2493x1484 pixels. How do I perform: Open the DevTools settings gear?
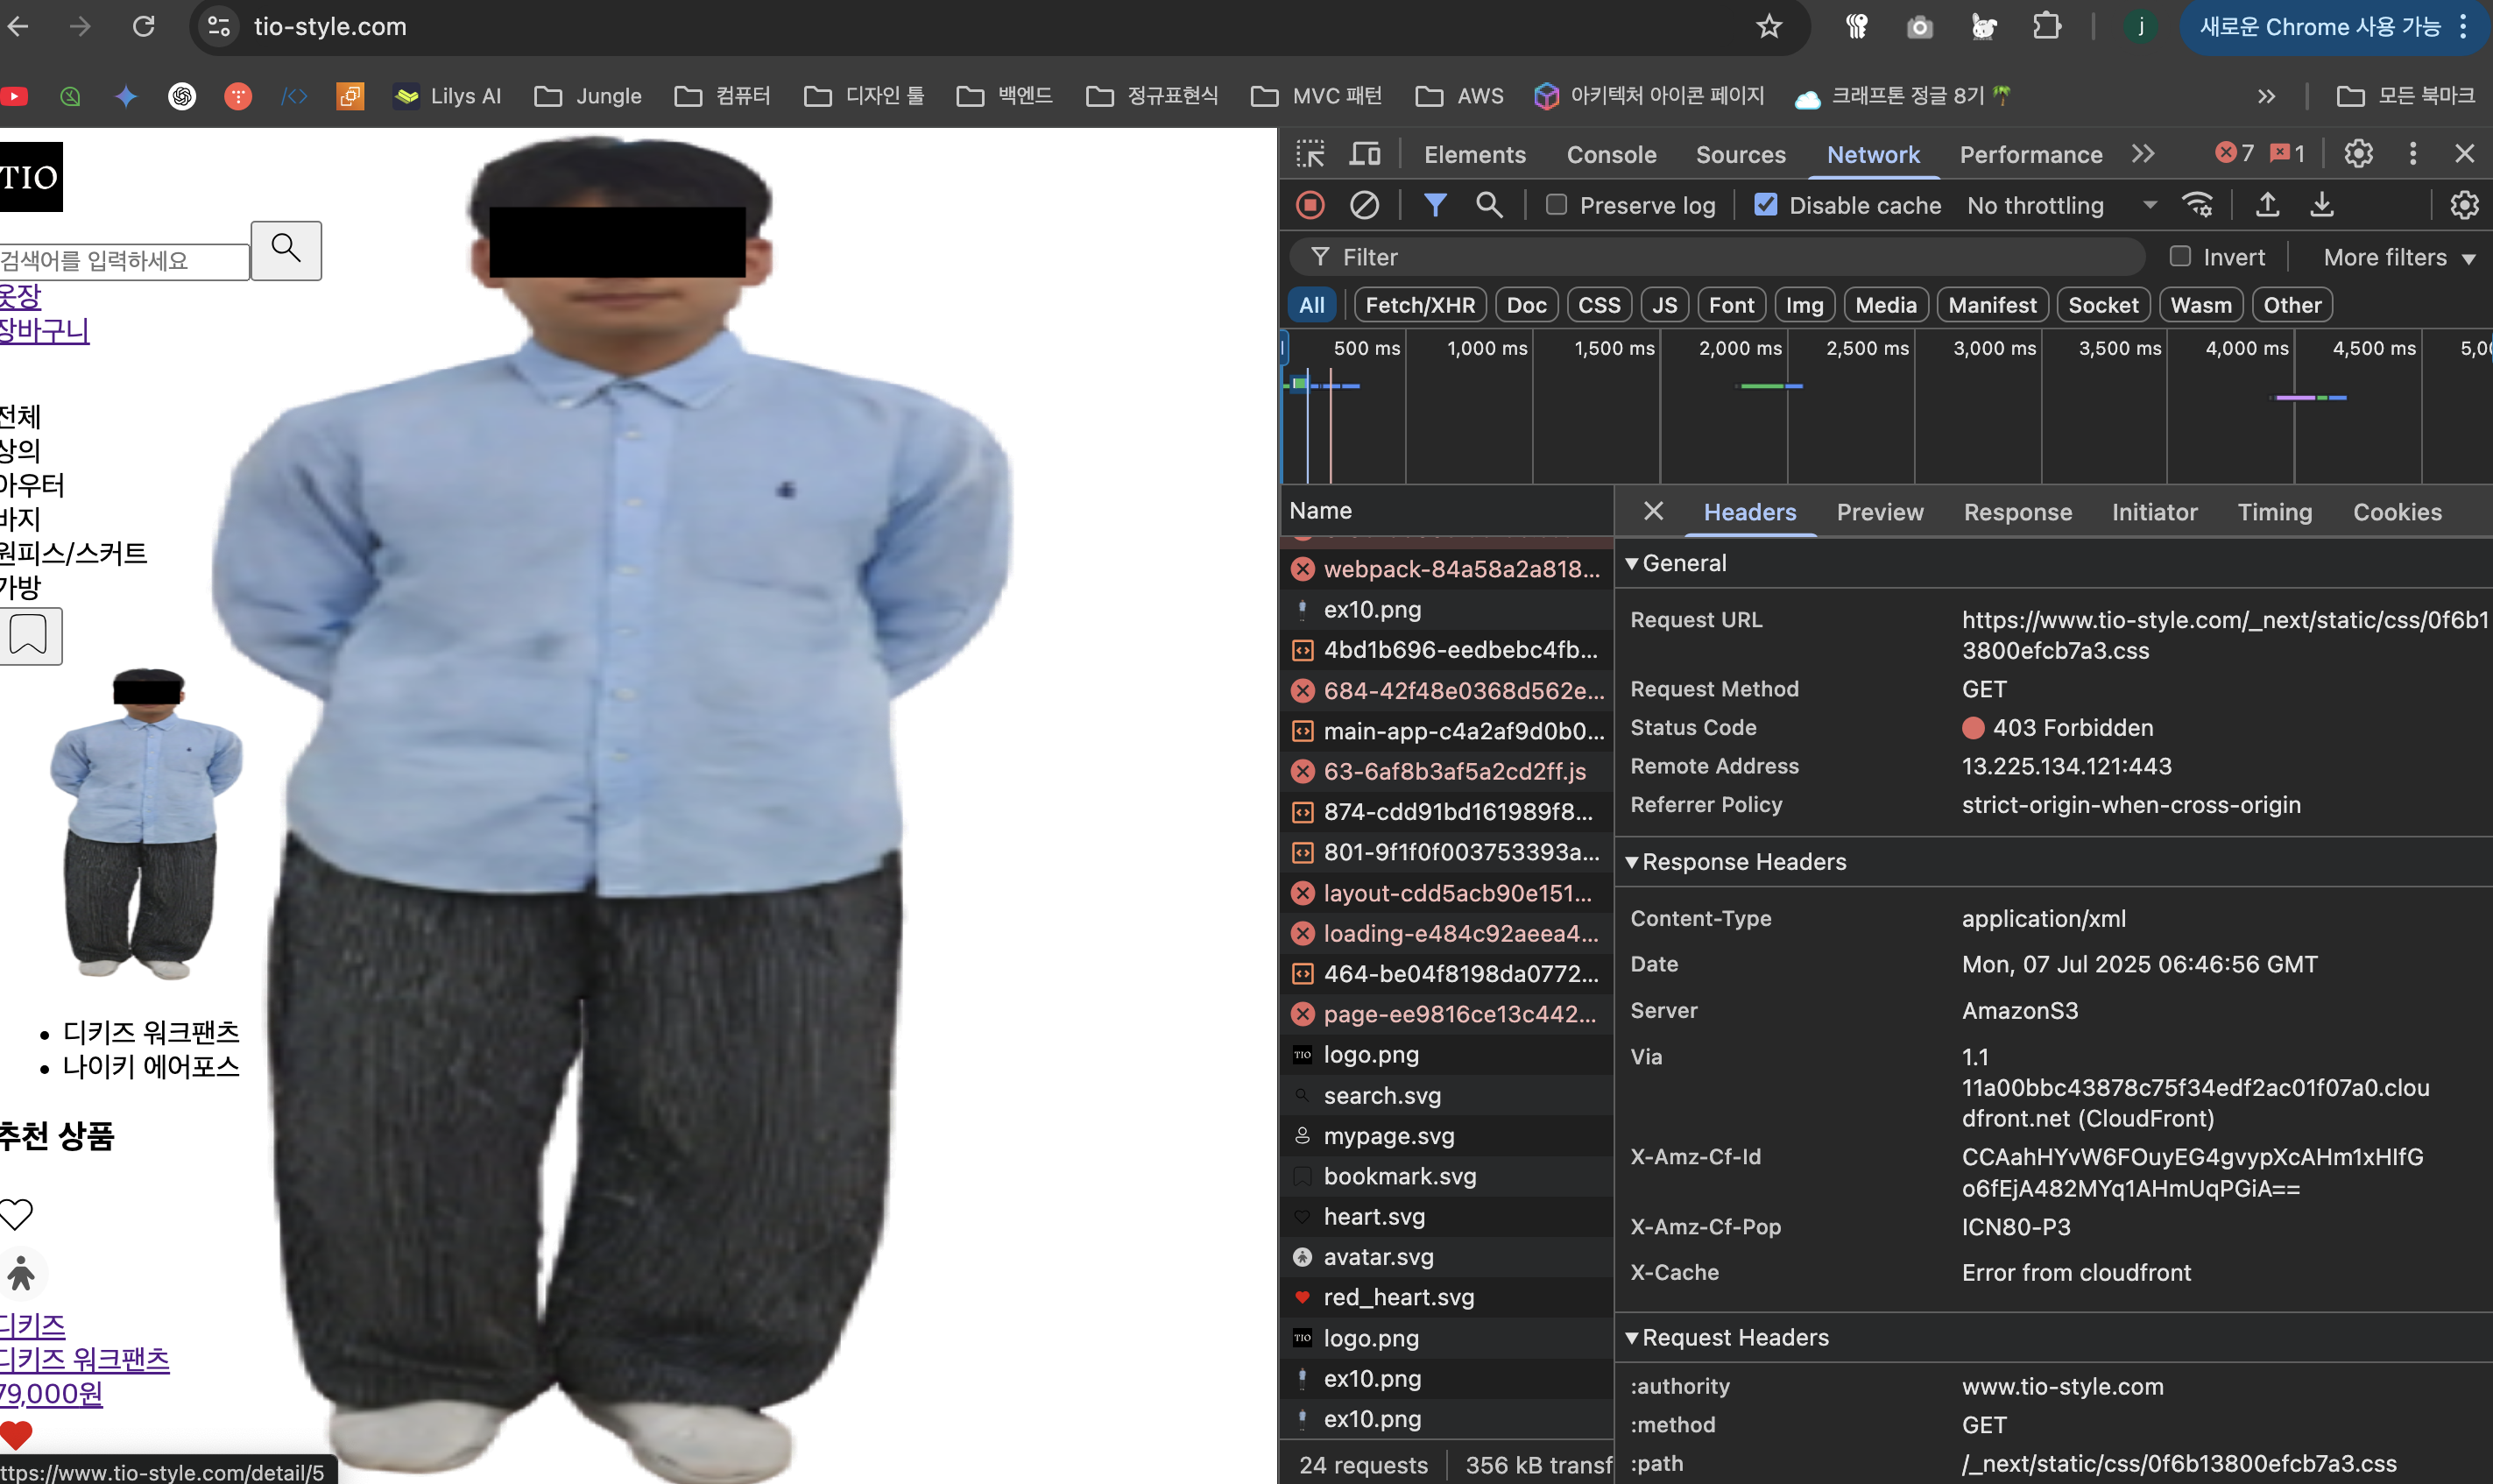pyautogui.click(x=2358, y=154)
